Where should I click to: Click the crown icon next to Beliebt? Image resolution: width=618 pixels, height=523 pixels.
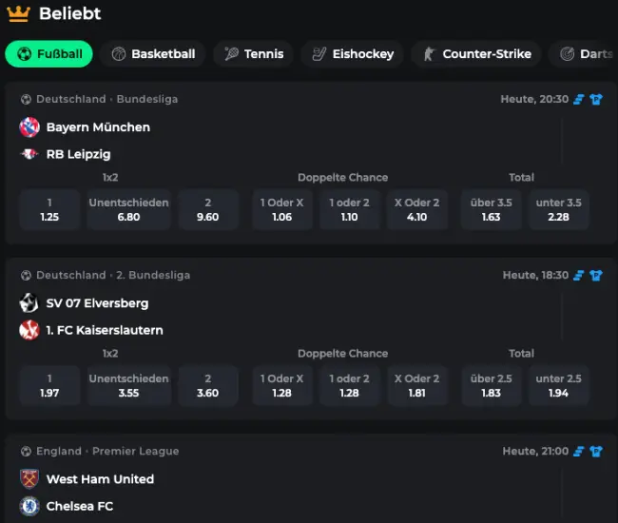[17, 14]
